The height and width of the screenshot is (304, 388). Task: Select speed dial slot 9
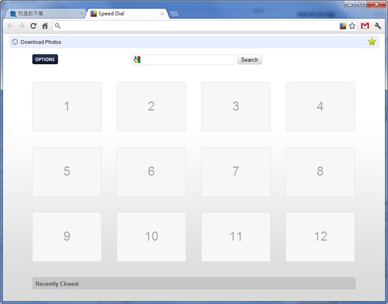[x=67, y=237]
